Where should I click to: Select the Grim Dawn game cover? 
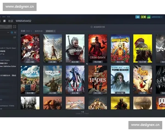point(98,48)
